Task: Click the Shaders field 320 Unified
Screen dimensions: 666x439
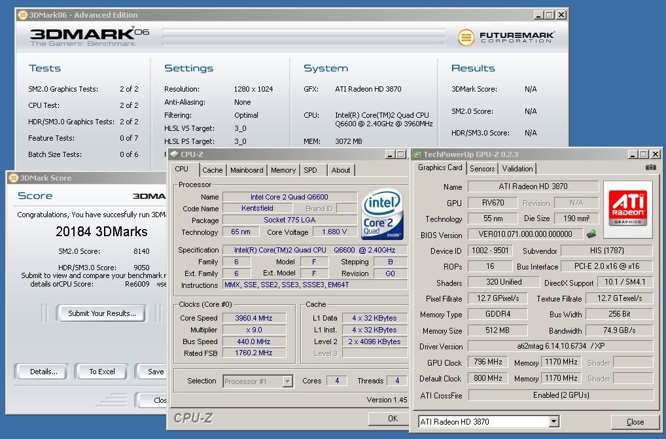Action: pos(504,282)
